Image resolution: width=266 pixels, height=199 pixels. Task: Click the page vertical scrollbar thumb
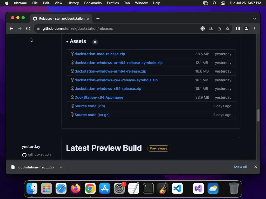pos(258,115)
